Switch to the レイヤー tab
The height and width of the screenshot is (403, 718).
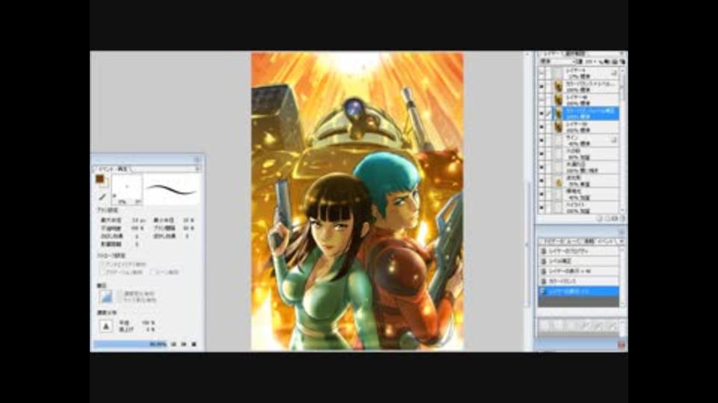[551, 54]
